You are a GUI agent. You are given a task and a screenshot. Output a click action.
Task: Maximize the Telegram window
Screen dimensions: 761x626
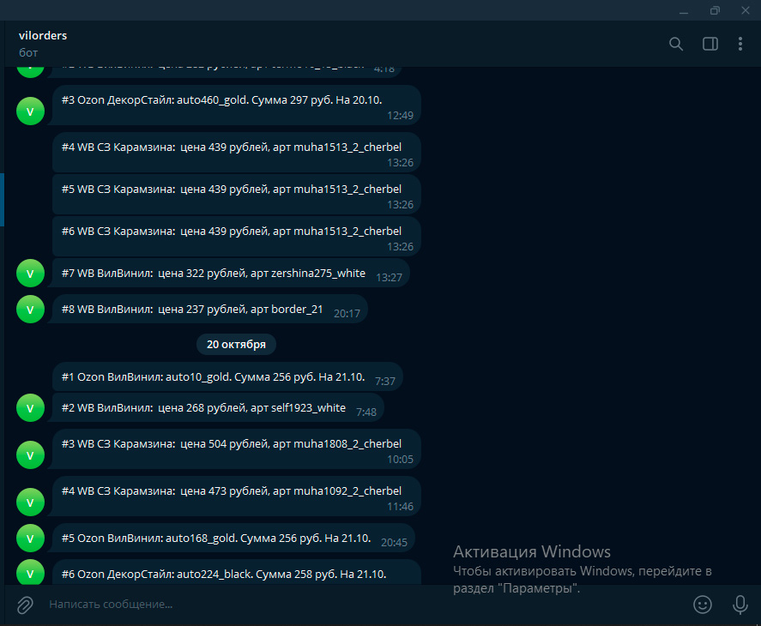coord(715,10)
